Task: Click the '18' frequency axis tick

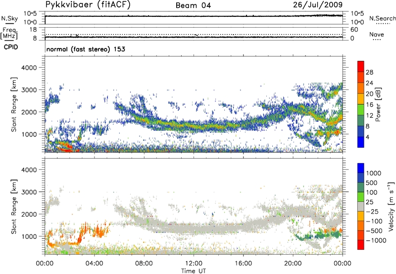Action: (33, 30)
